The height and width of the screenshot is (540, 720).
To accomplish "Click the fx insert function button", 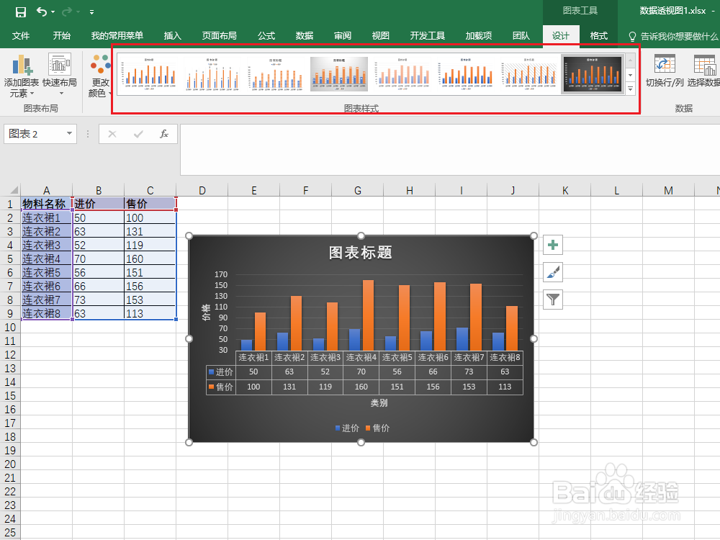I will 163,134.
